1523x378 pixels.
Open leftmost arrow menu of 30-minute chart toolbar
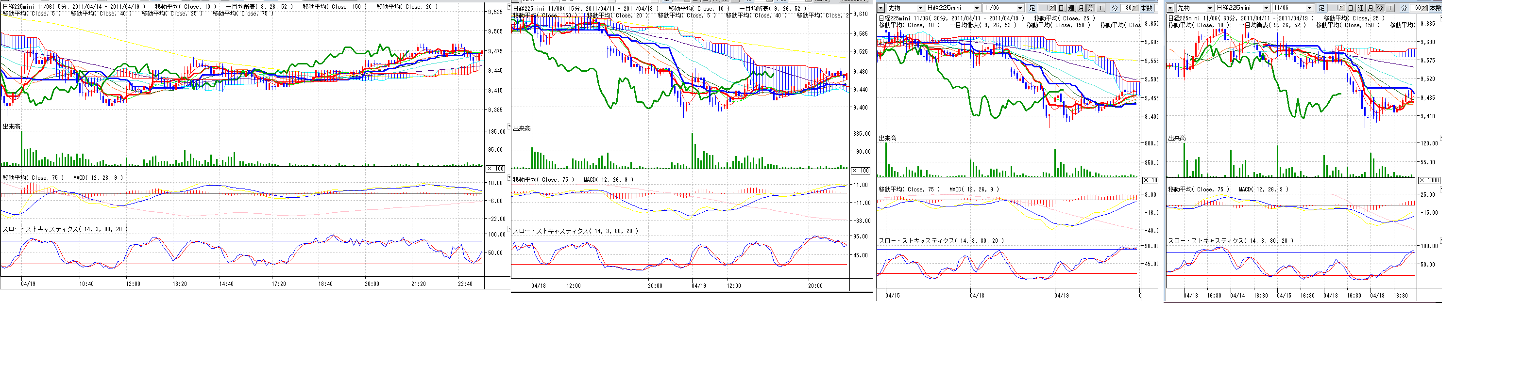click(881, 8)
